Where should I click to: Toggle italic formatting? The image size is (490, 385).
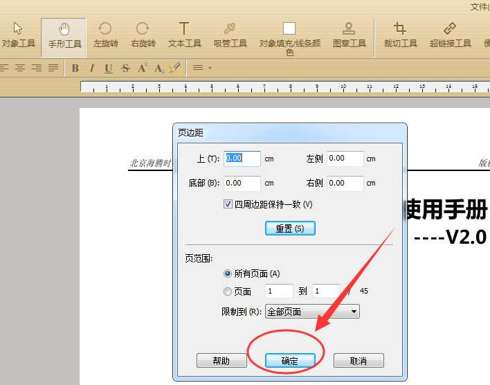coord(92,68)
